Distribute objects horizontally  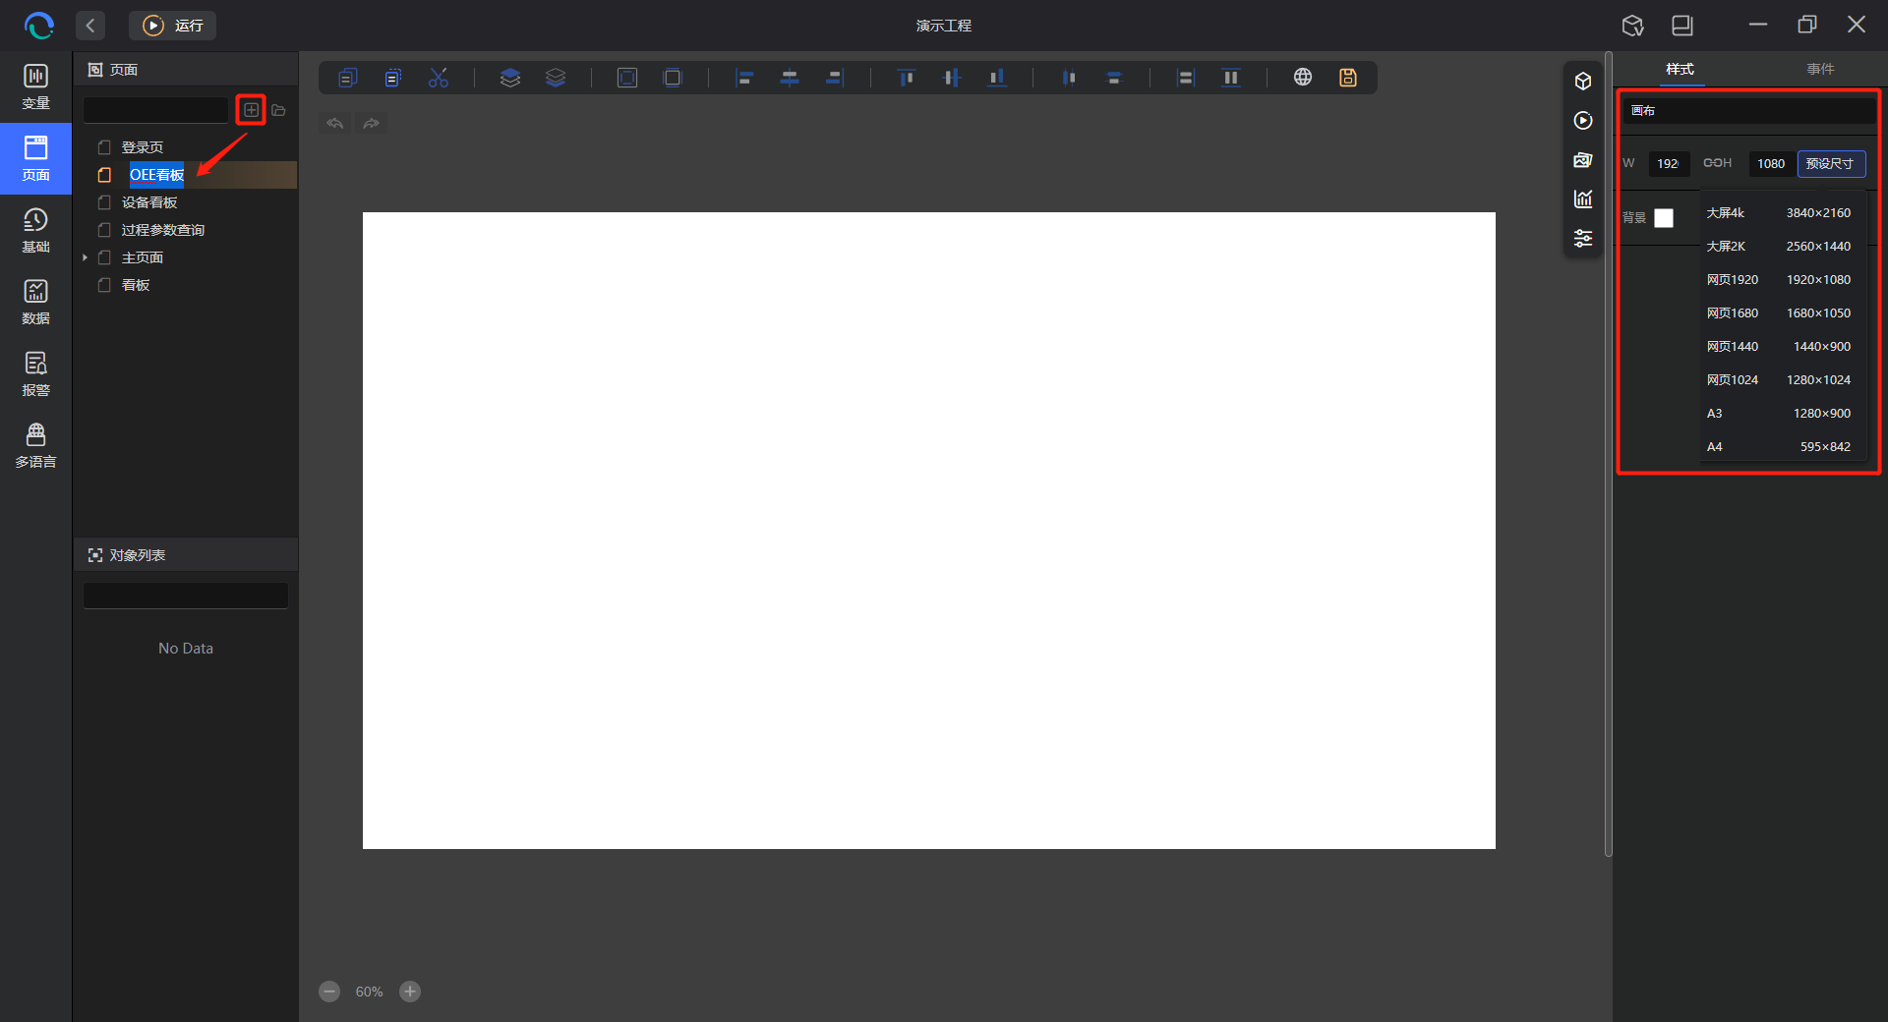1069,78
